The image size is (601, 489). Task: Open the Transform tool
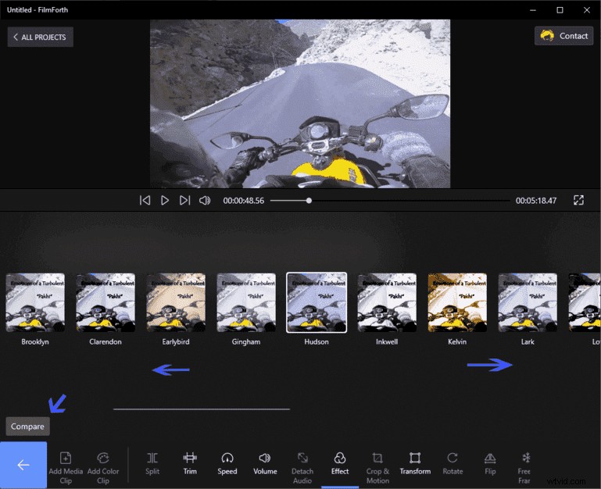pyautogui.click(x=415, y=463)
